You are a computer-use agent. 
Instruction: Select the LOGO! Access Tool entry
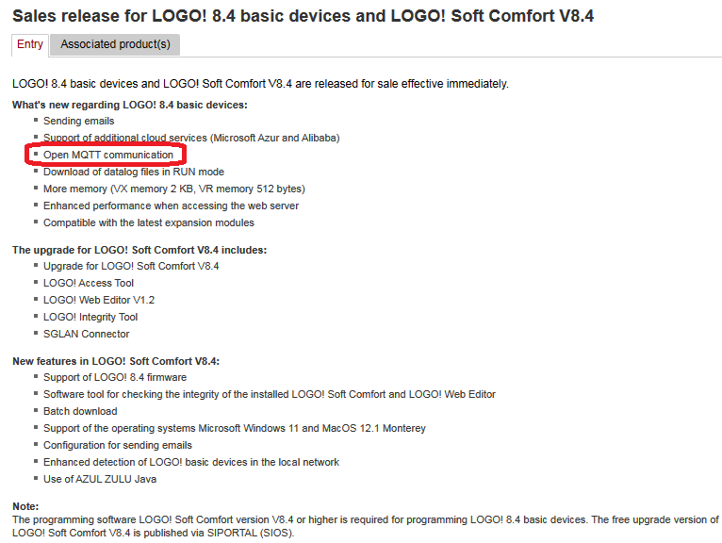click(89, 283)
